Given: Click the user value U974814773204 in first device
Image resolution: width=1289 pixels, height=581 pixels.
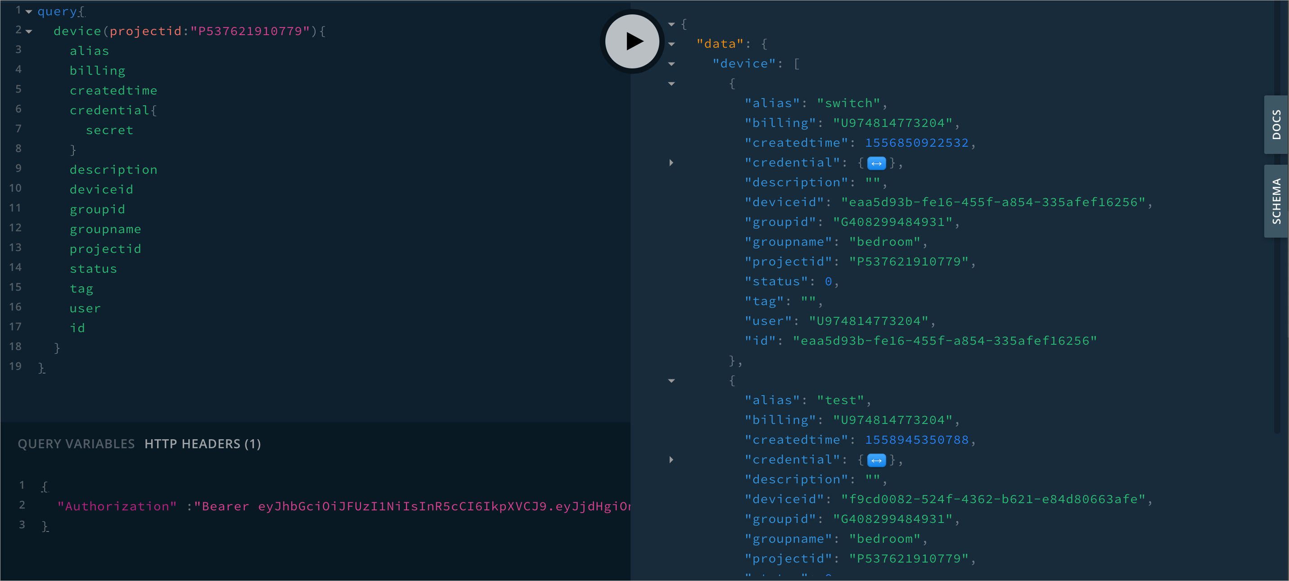Looking at the screenshot, I should point(869,321).
